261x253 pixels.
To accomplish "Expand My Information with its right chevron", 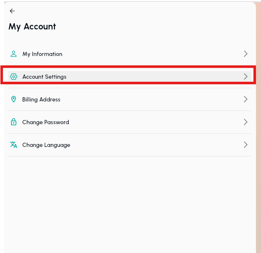I will coord(246,54).
